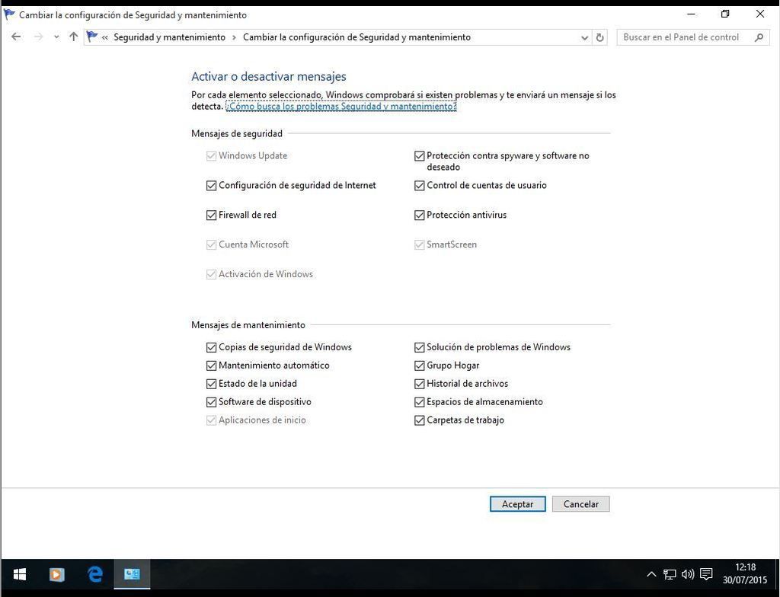The width and height of the screenshot is (780, 597).
Task: Click the Mensajes de mantenimiento heading
Action: coord(248,325)
